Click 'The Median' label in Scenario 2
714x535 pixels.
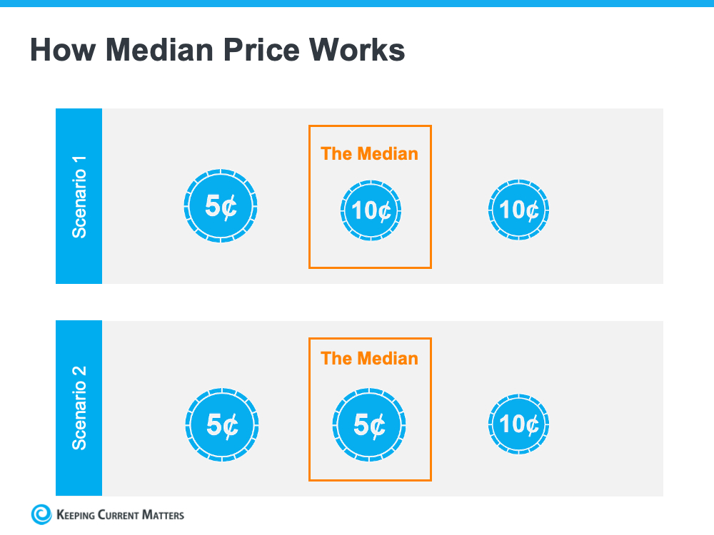tap(370, 358)
